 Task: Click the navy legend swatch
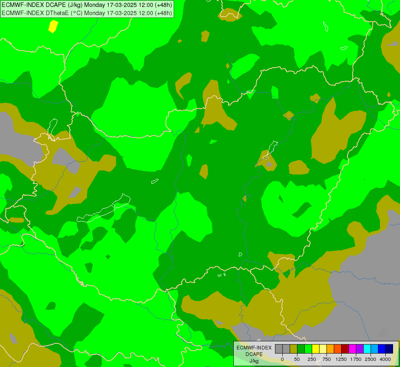click(389, 349)
